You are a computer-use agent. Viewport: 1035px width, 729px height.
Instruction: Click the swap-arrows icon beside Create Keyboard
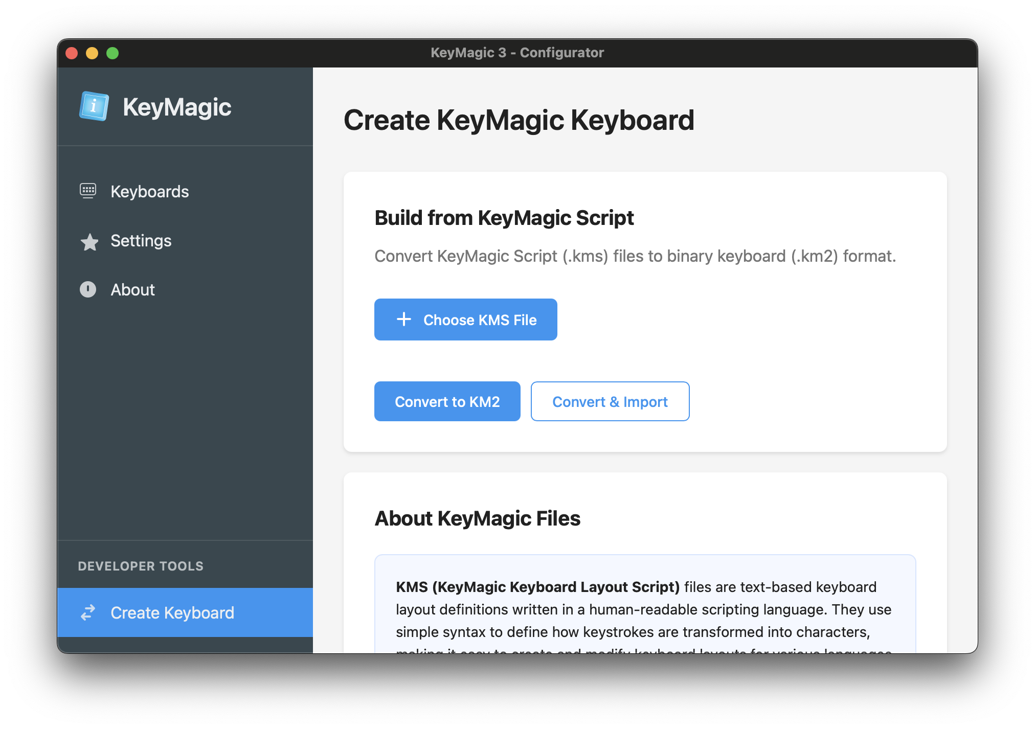(88, 612)
